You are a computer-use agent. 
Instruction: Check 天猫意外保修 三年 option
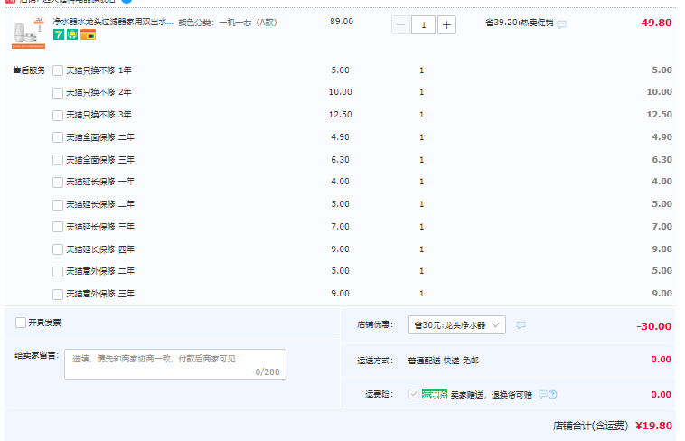coord(58,294)
